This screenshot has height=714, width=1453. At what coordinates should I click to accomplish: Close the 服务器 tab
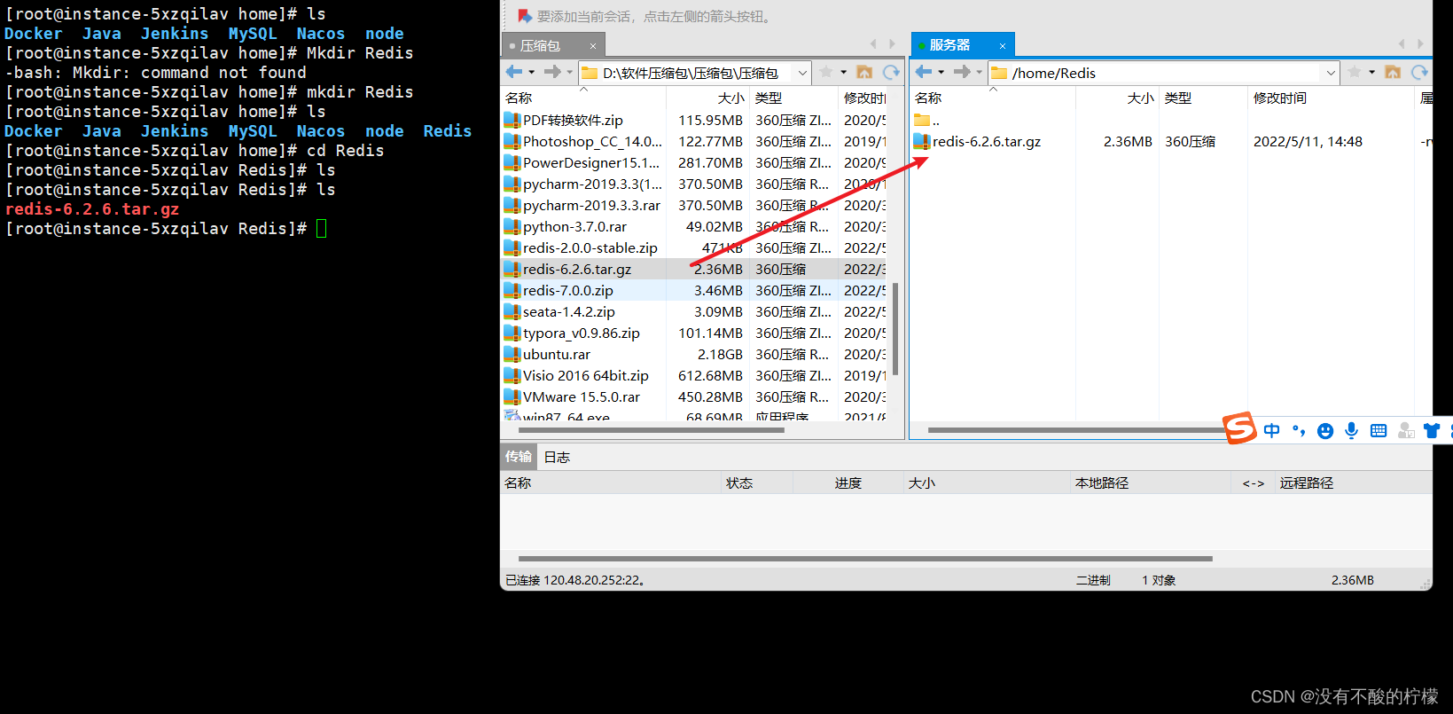[x=1003, y=45]
